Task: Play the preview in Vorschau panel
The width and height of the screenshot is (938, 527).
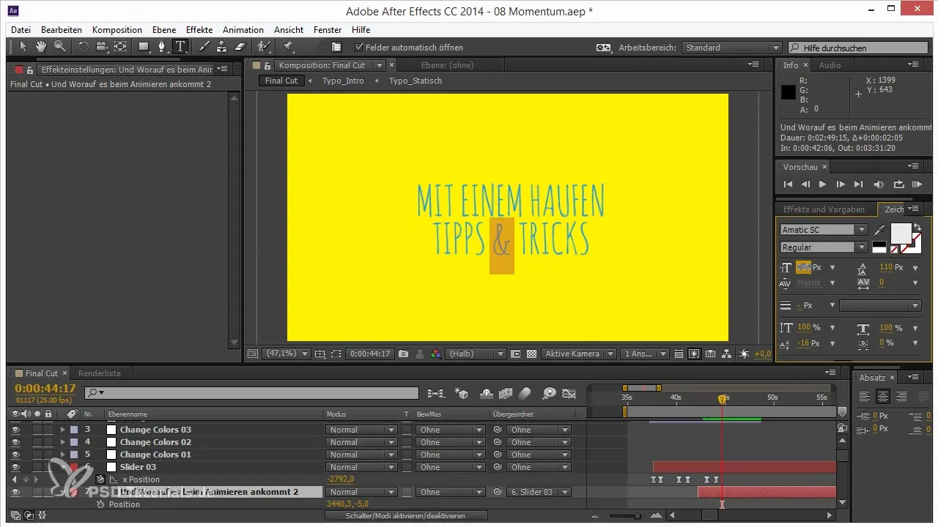Action: [823, 184]
